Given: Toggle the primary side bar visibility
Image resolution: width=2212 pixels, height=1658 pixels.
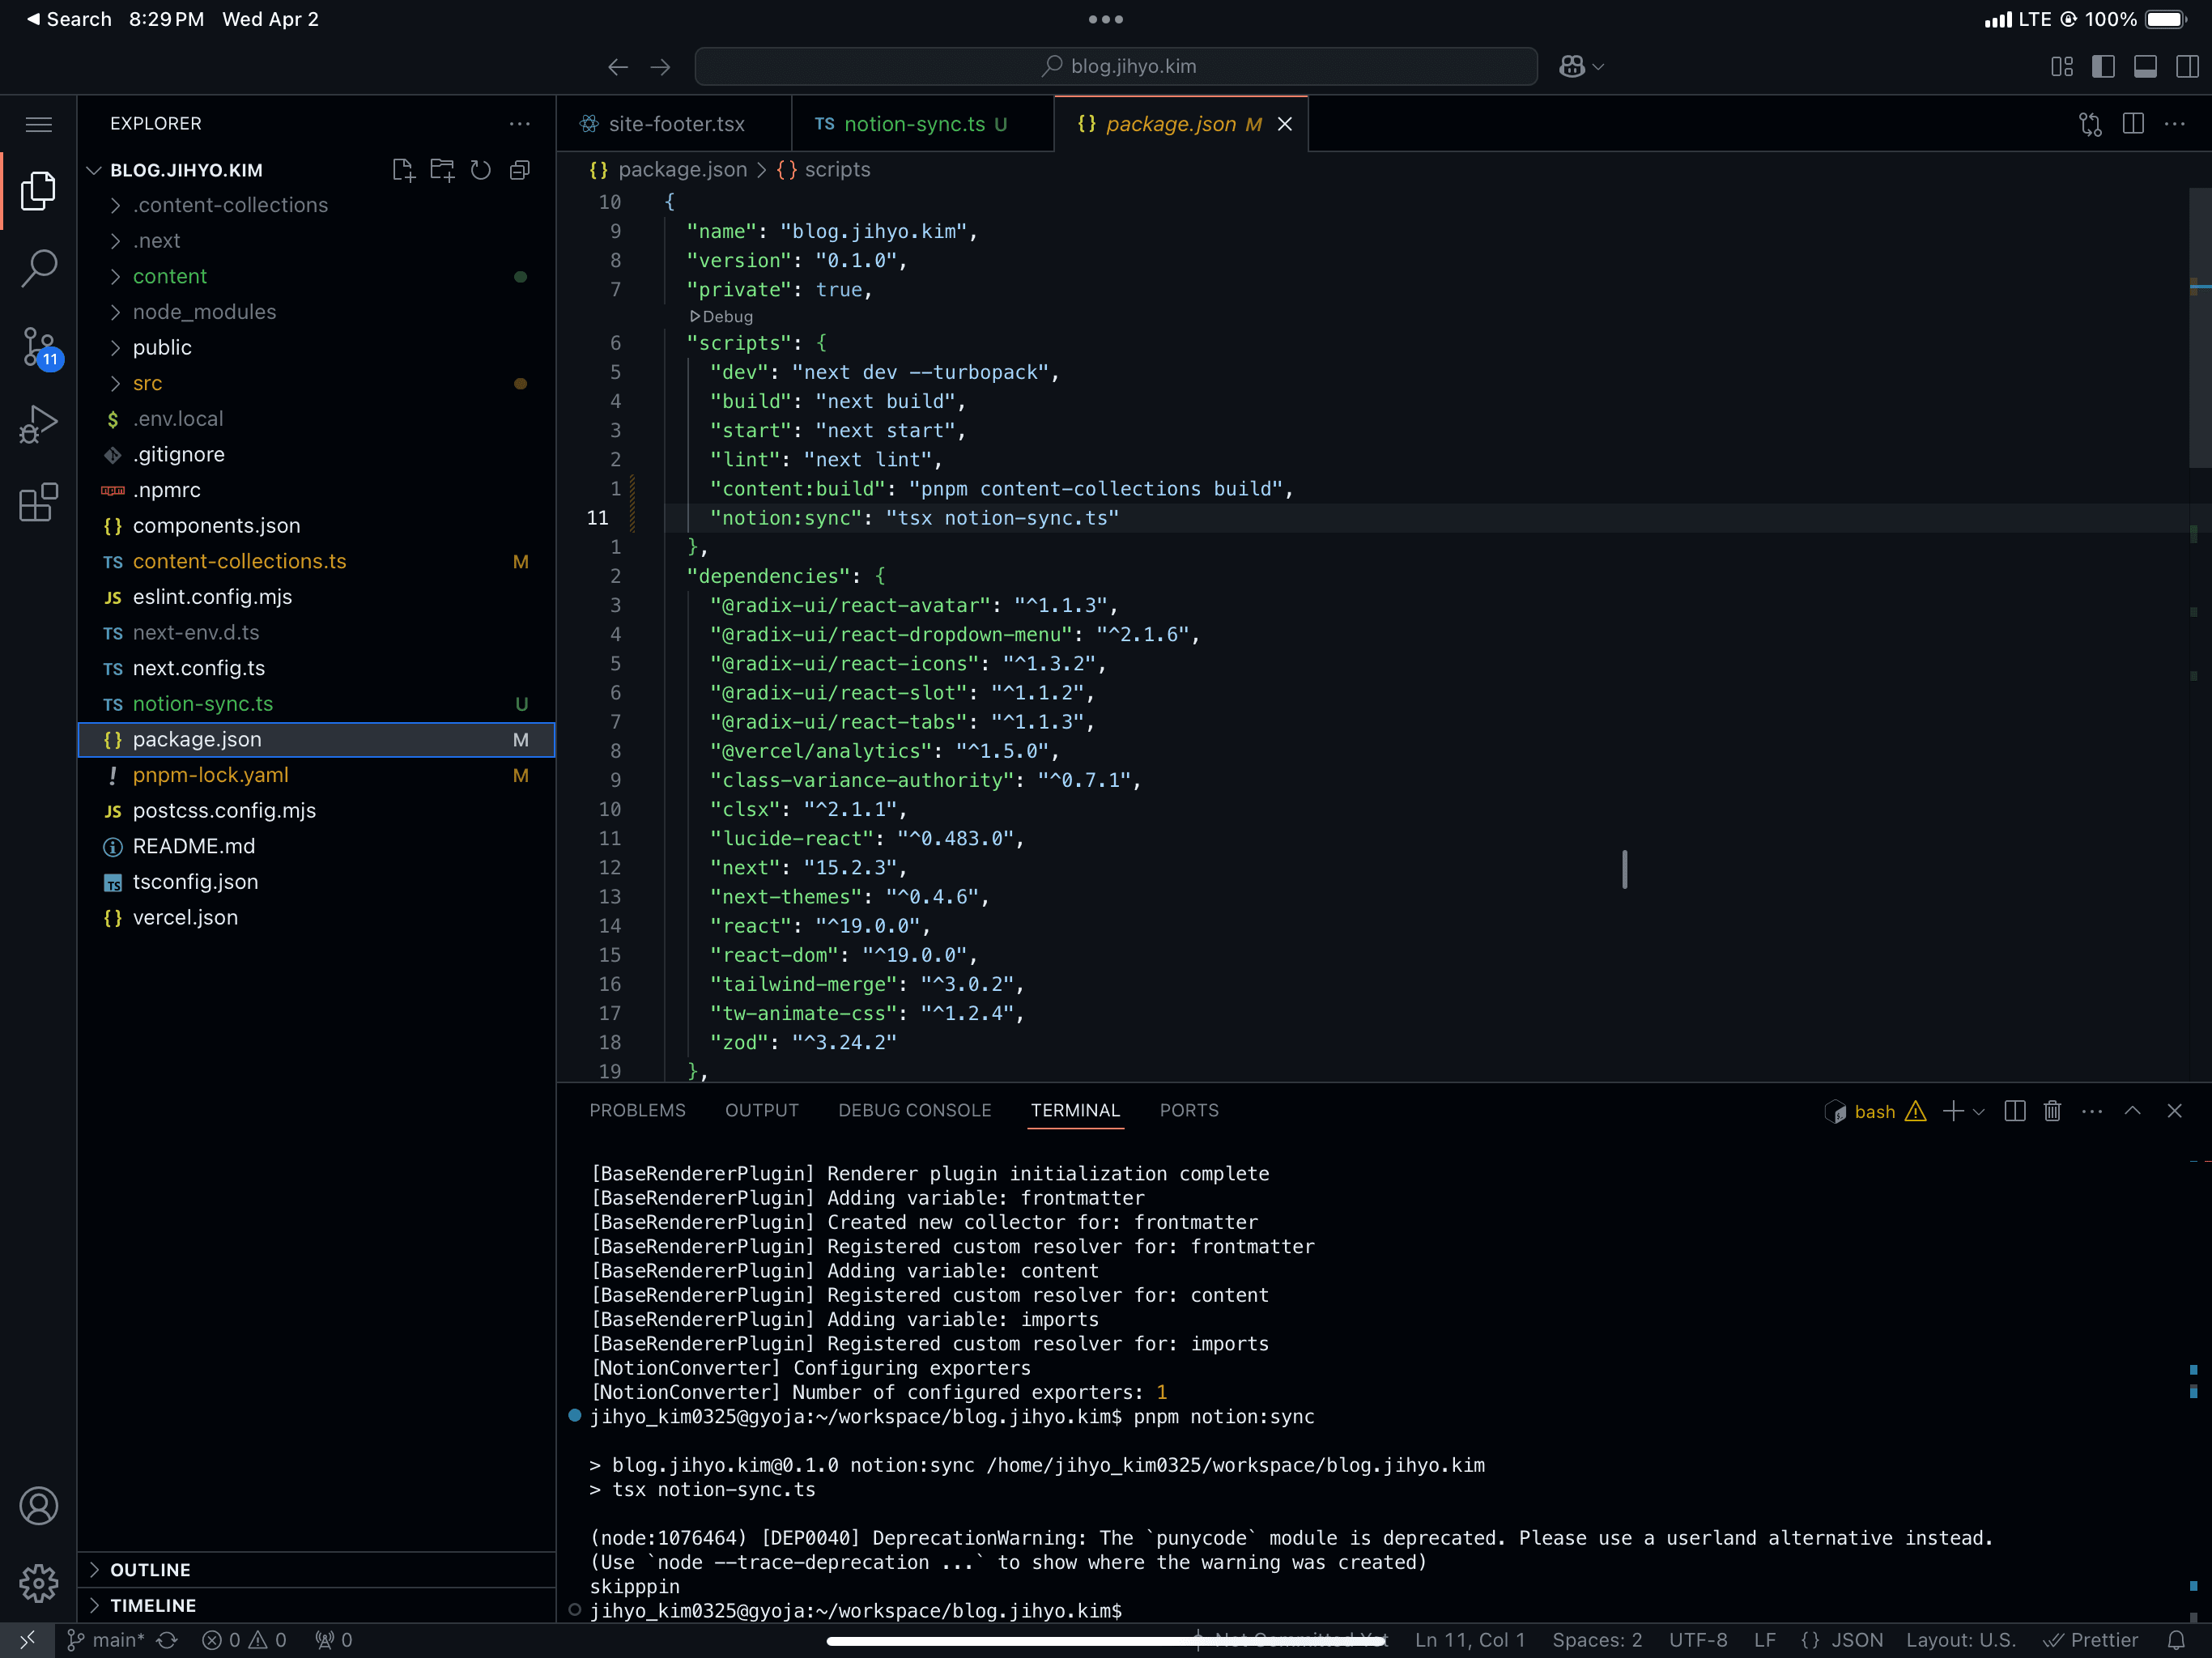Looking at the screenshot, I should point(2103,66).
